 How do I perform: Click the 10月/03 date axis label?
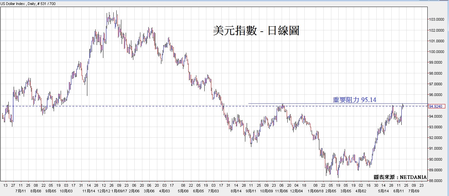click(x=66, y=191)
